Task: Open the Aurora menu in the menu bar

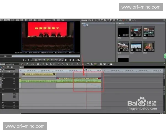Action: [49, 20]
